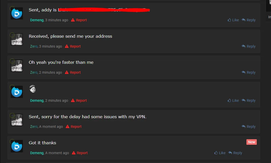
Task: Open Demeng's name link on "Sent, addy" comment
Action: tap(37, 20)
